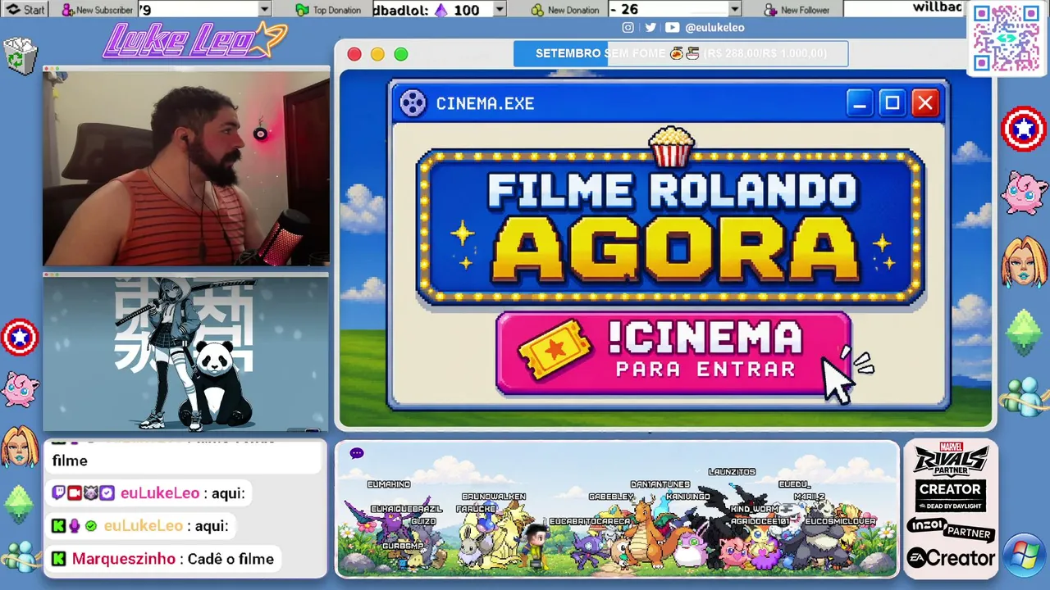Click the Captain America shield below the QR code
1050x590 pixels.
(1024, 129)
